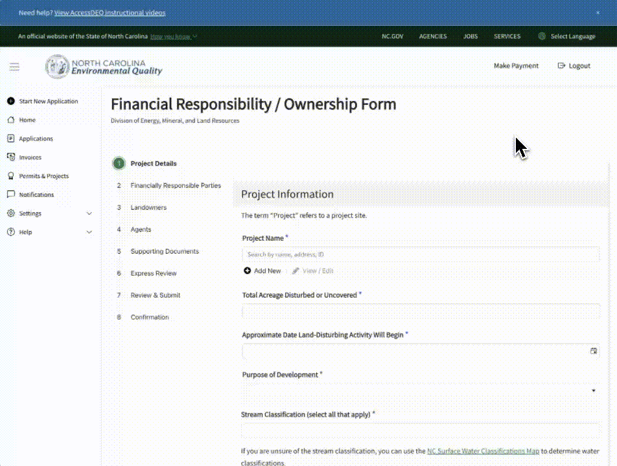Click the Invoices icon in sidebar
The image size is (617, 466).
coord(10,157)
